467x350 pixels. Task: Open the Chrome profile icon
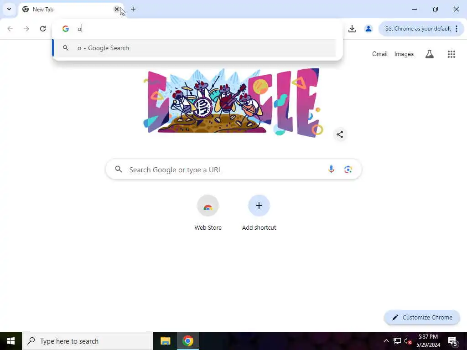point(368,29)
